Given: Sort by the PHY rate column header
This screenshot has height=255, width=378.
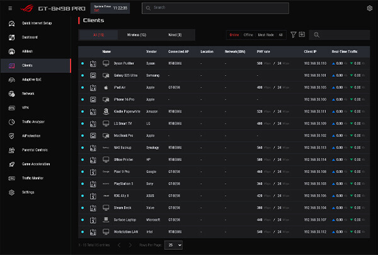Looking at the screenshot, I should click(x=263, y=52).
